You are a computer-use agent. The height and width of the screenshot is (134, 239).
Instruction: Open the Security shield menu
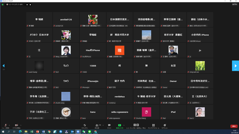coord(85,126)
